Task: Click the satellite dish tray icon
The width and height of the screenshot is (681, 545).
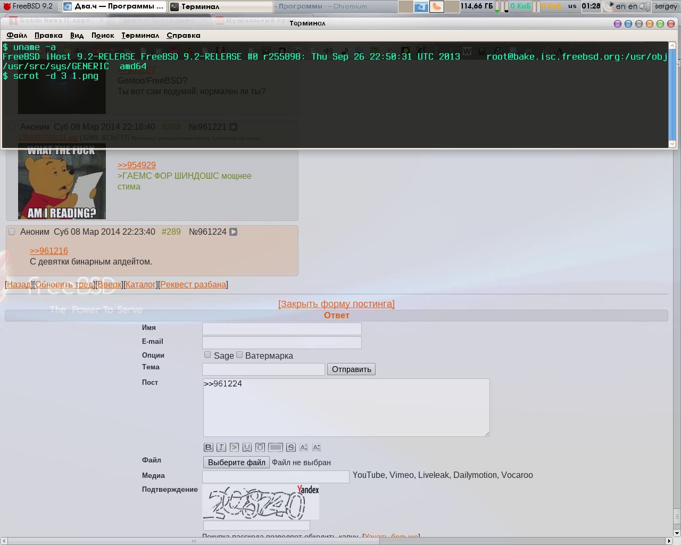Action: click(x=609, y=6)
